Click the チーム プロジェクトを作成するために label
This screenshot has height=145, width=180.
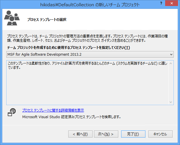click(68, 47)
